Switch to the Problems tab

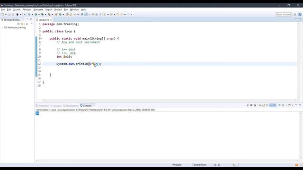point(42,106)
